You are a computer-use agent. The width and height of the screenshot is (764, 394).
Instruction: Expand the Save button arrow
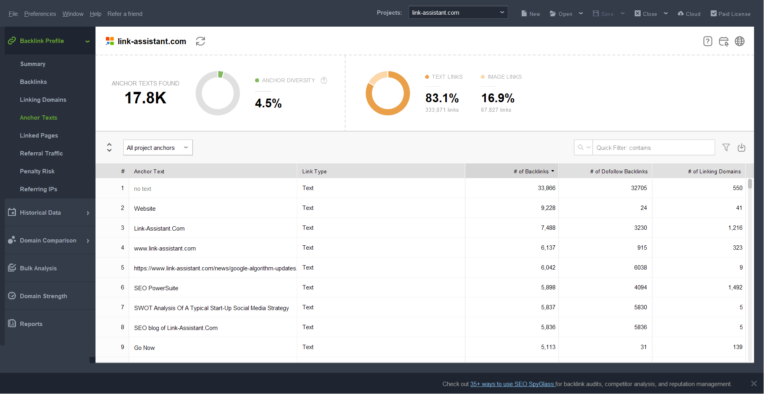pos(623,14)
